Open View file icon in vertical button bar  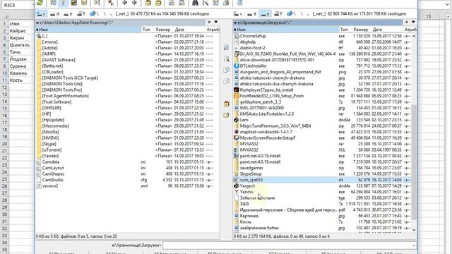226,47
